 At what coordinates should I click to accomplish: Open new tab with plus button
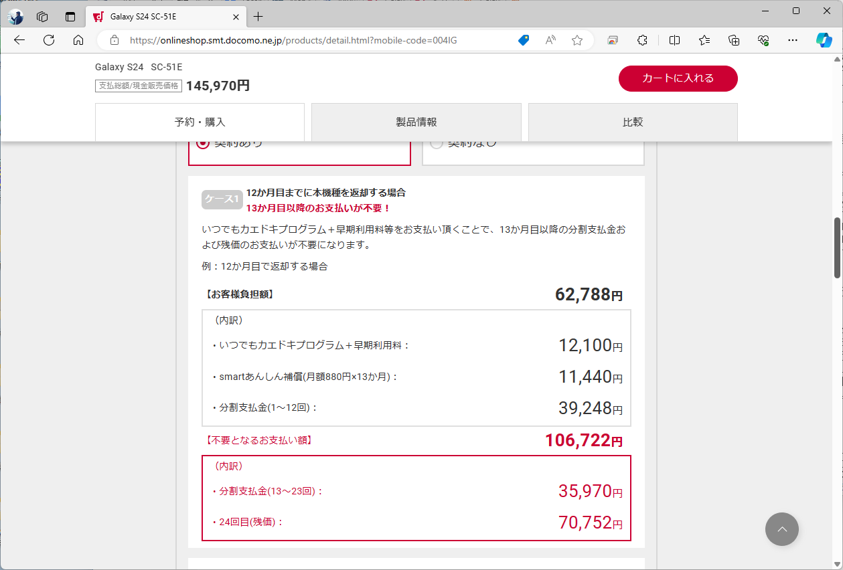pos(258,17)
